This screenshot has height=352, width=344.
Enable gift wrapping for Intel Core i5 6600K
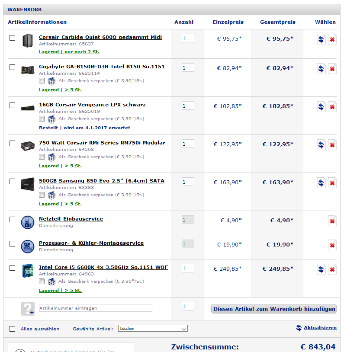point(42,281)
